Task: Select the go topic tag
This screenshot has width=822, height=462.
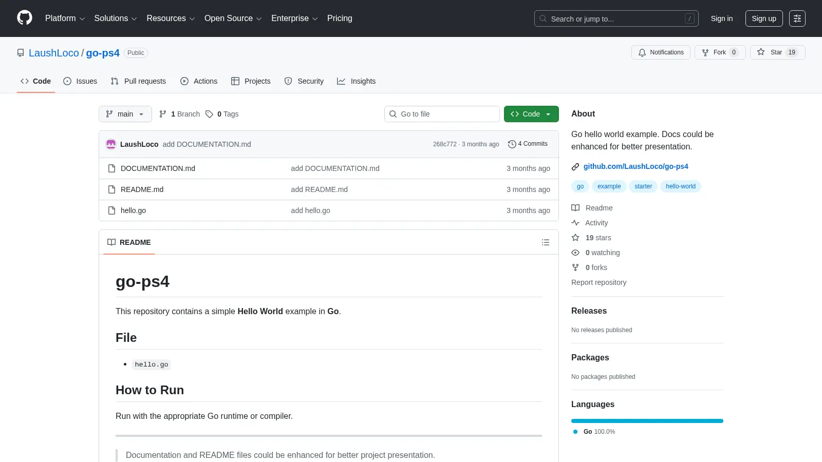Action: pyautogui.click(x=580, y=186)
